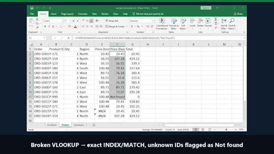The width and height of the screenshot is (274, 154).
Task: Click the AutoSum sigma icon
Action: [216, 19]
